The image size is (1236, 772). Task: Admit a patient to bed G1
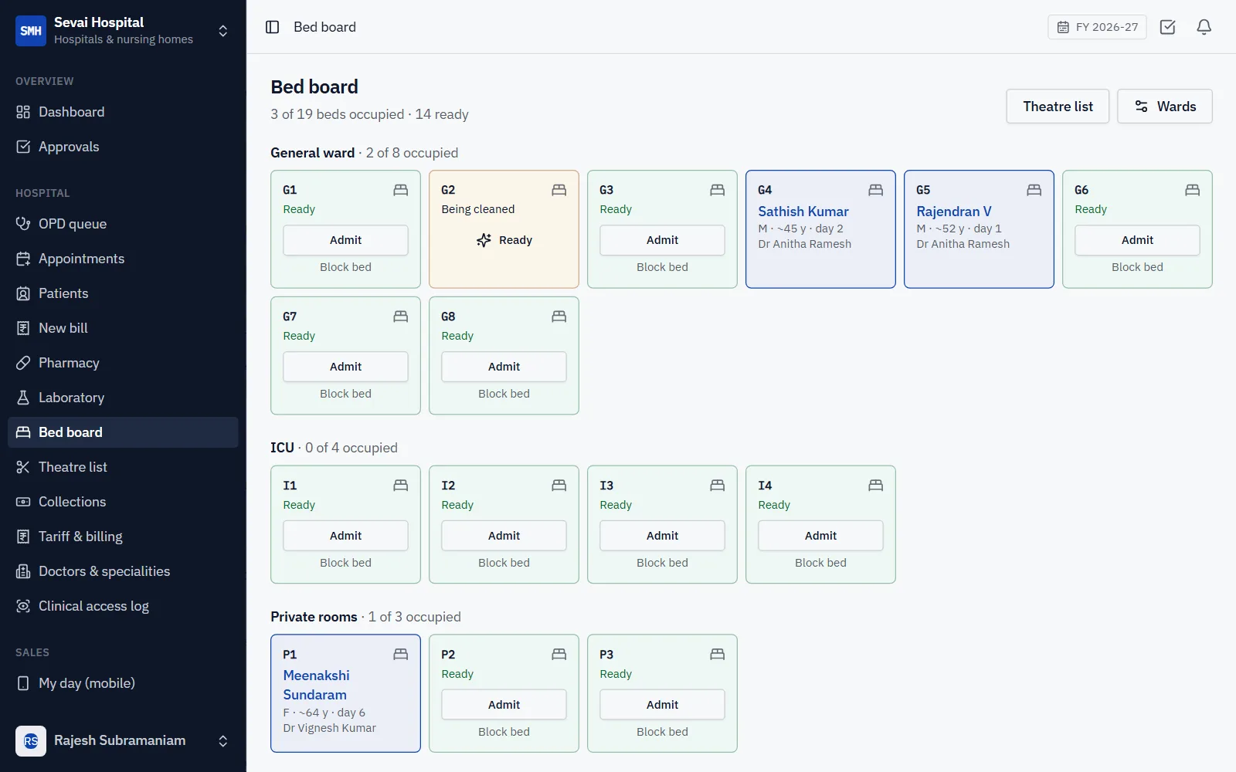point(345,240)
